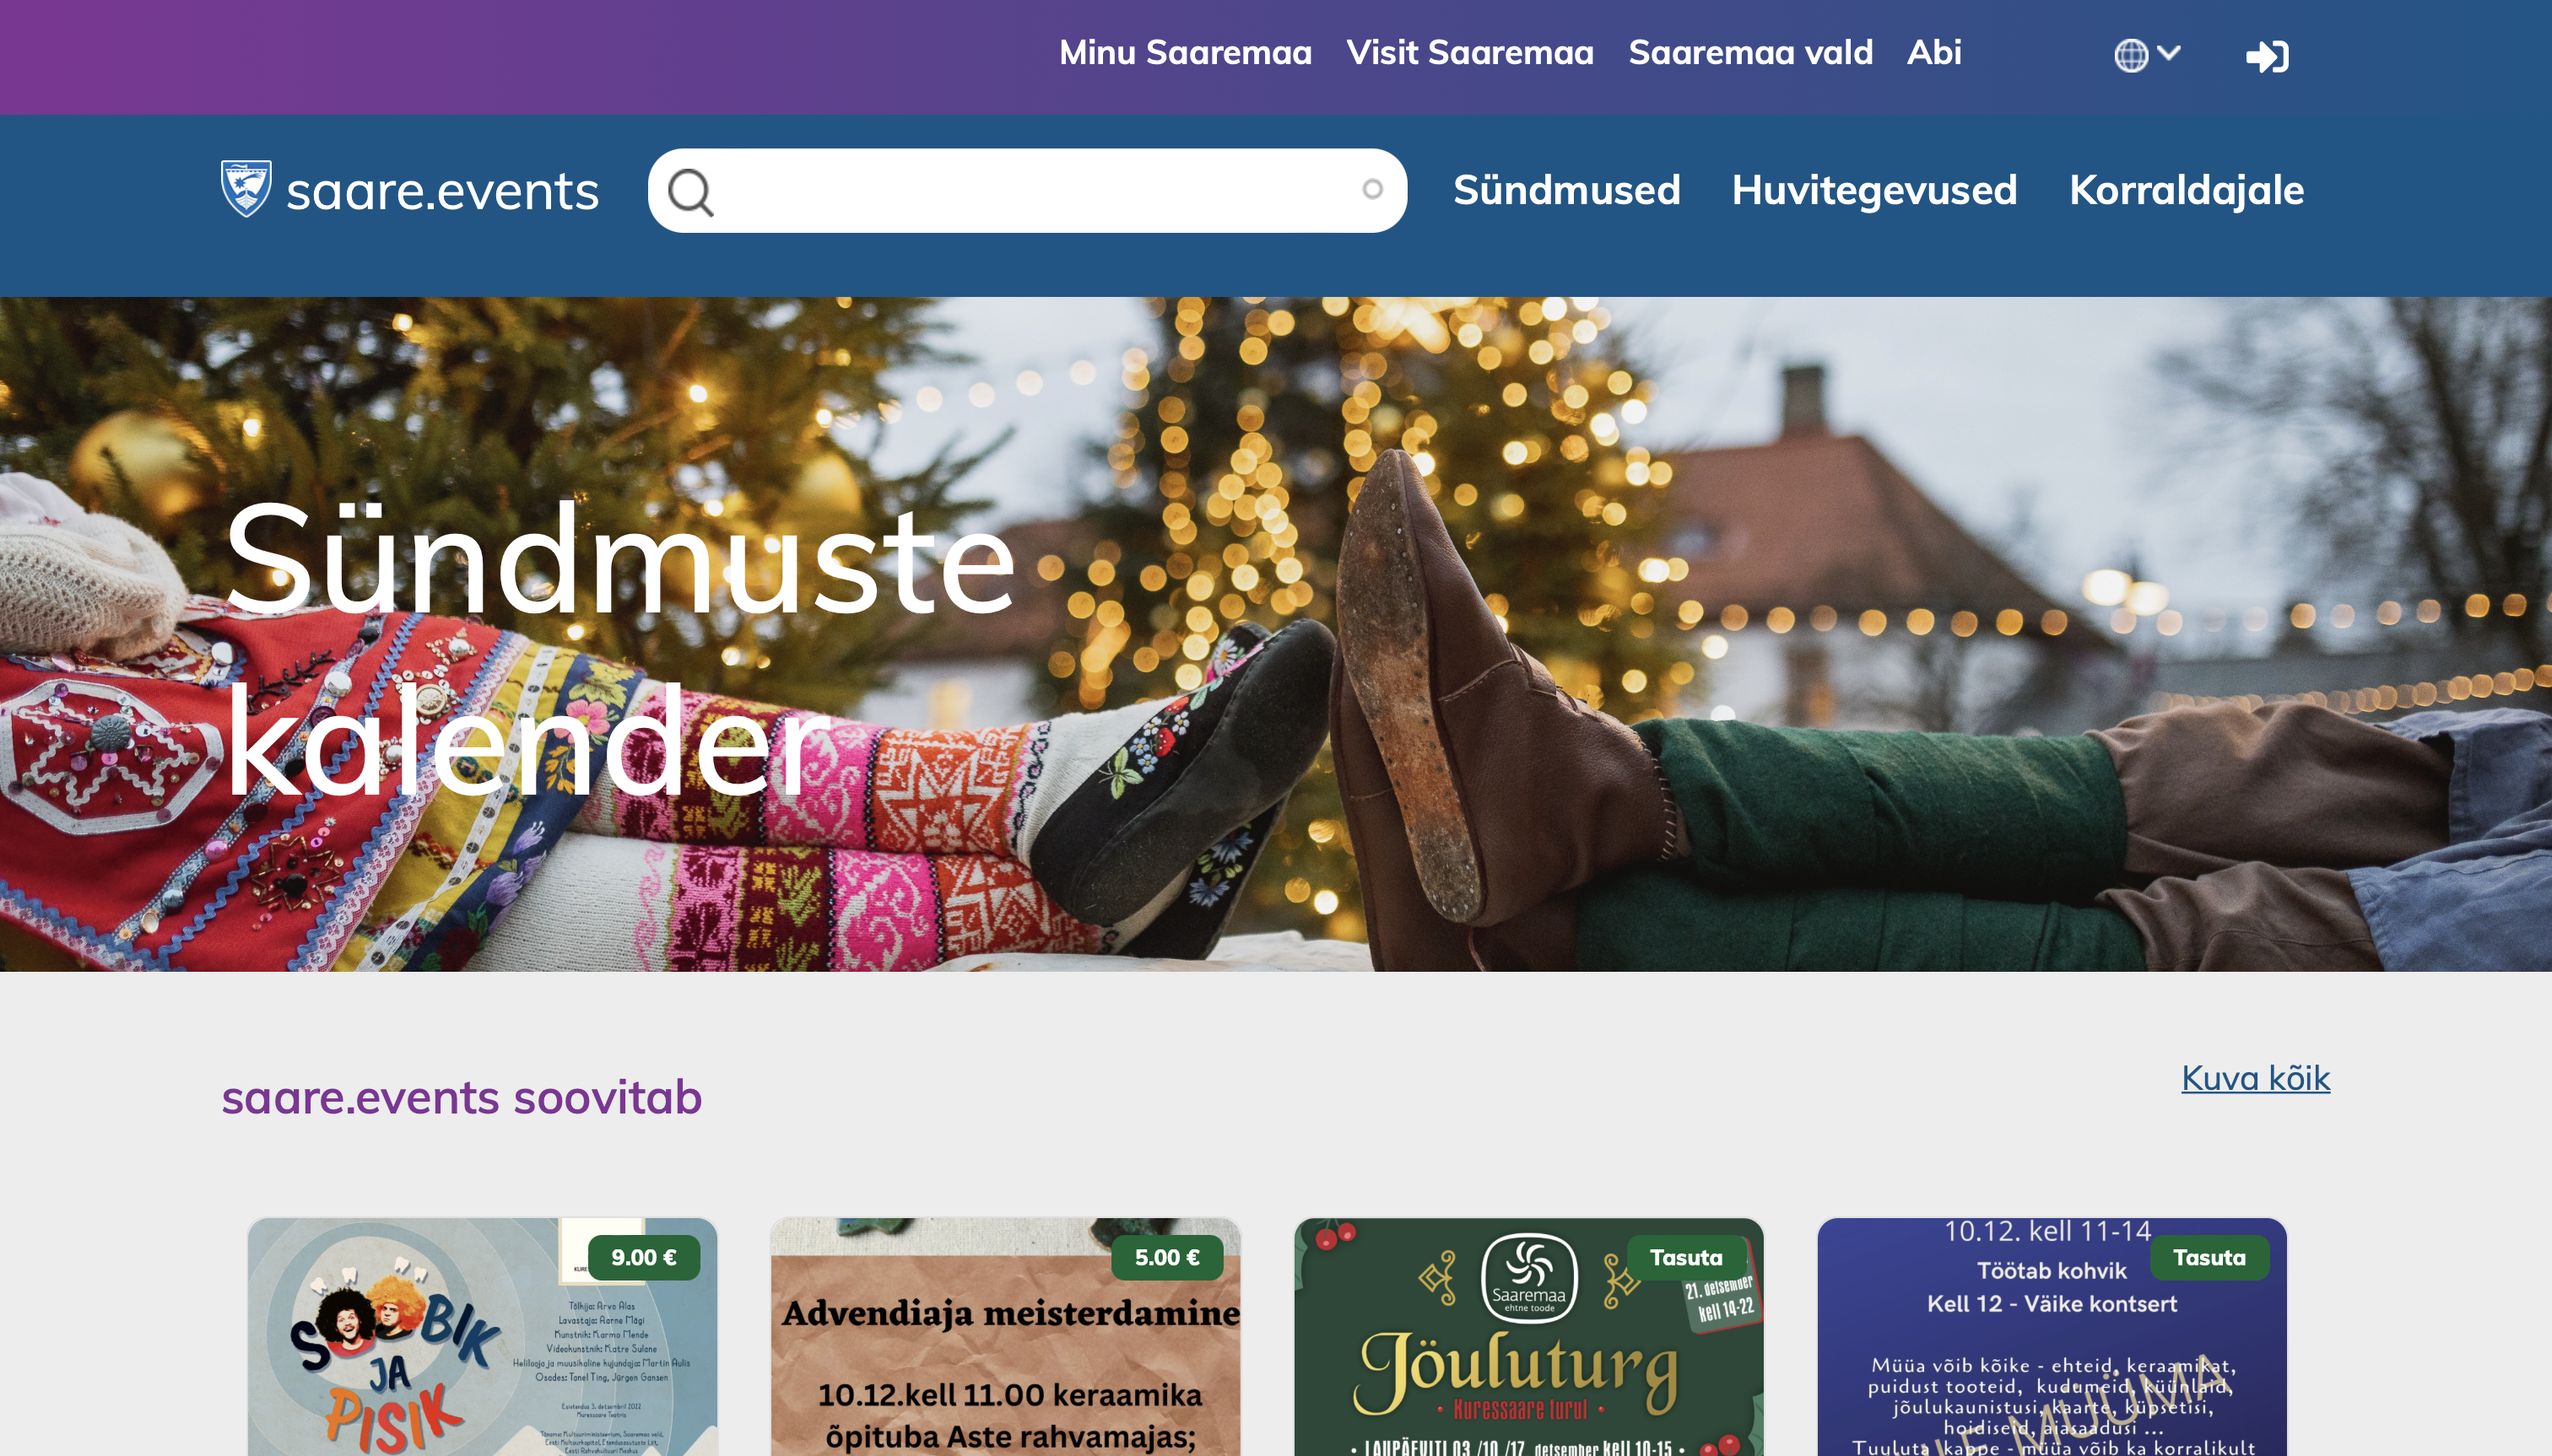Open the Jõuluturg event card
2552x1456 pixels.
[x=1528, y=1337]
